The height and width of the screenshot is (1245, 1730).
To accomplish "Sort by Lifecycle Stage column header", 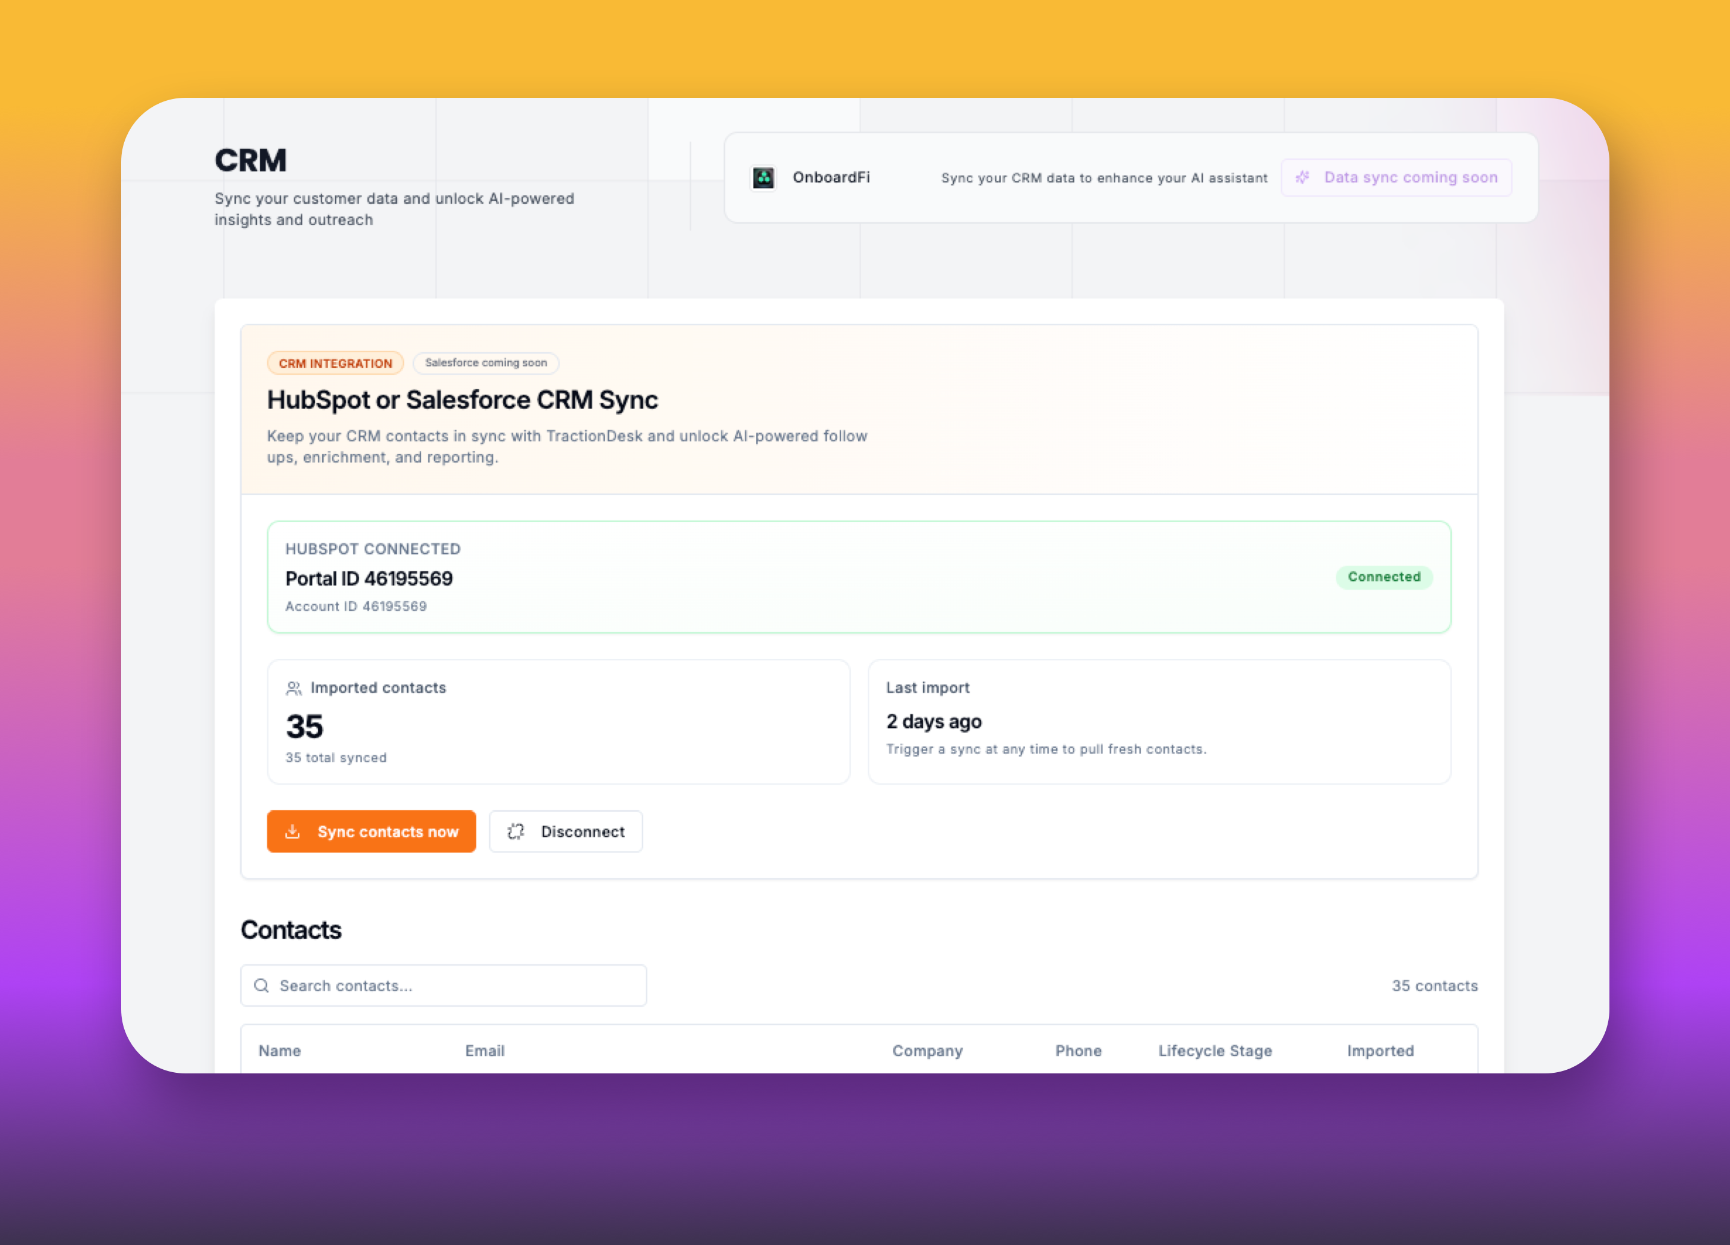I will (x=1214, y=1051).
